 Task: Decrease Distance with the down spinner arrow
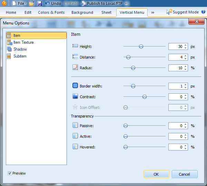(186, 59)
